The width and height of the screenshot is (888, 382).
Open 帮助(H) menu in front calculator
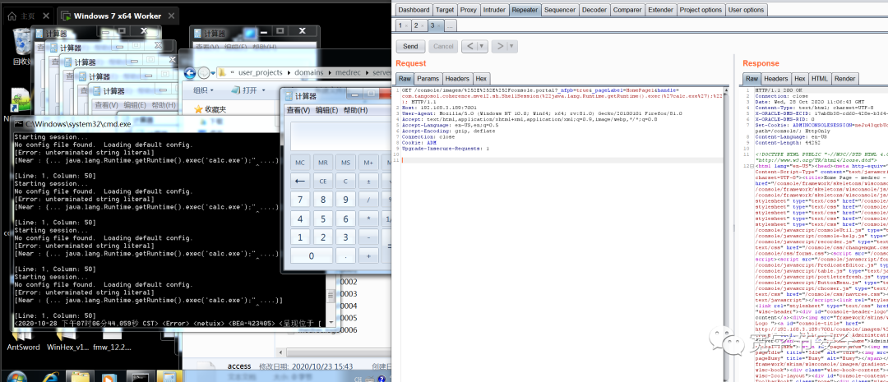[x=356, y=110]
